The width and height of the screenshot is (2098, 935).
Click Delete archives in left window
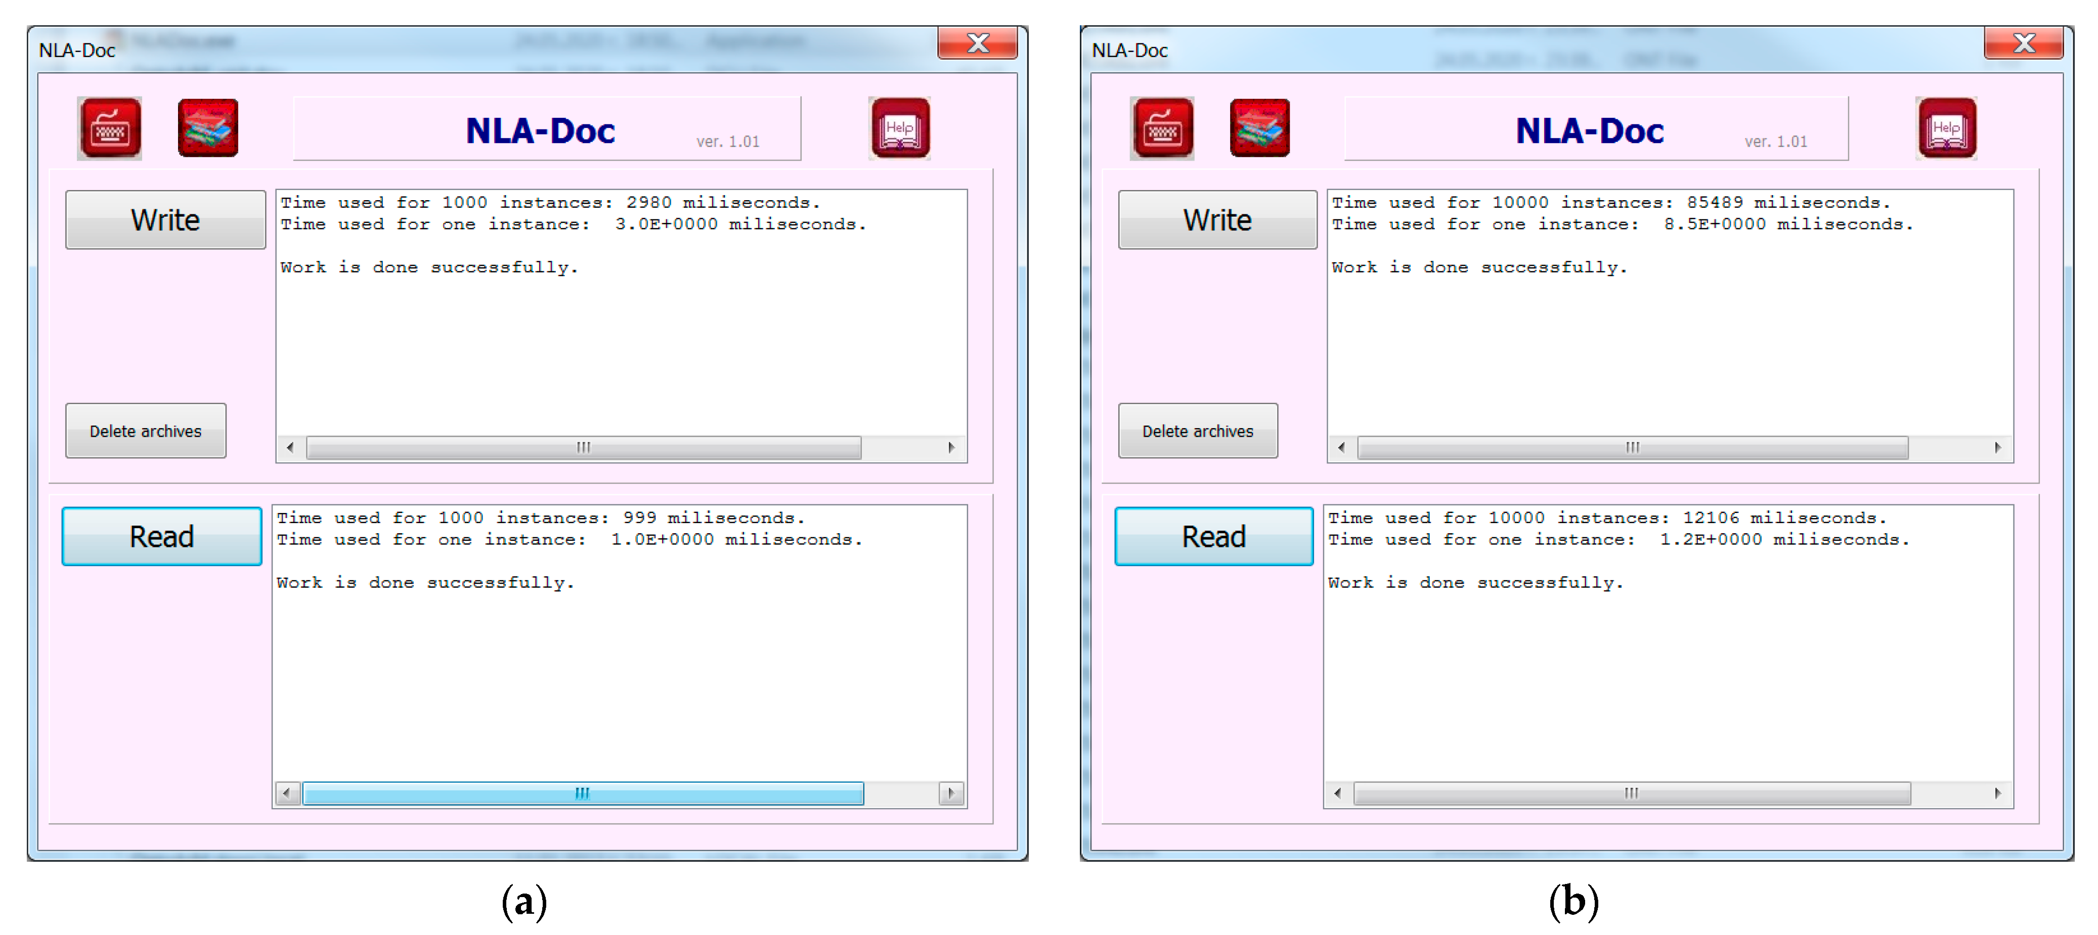[x=145, y=431]
